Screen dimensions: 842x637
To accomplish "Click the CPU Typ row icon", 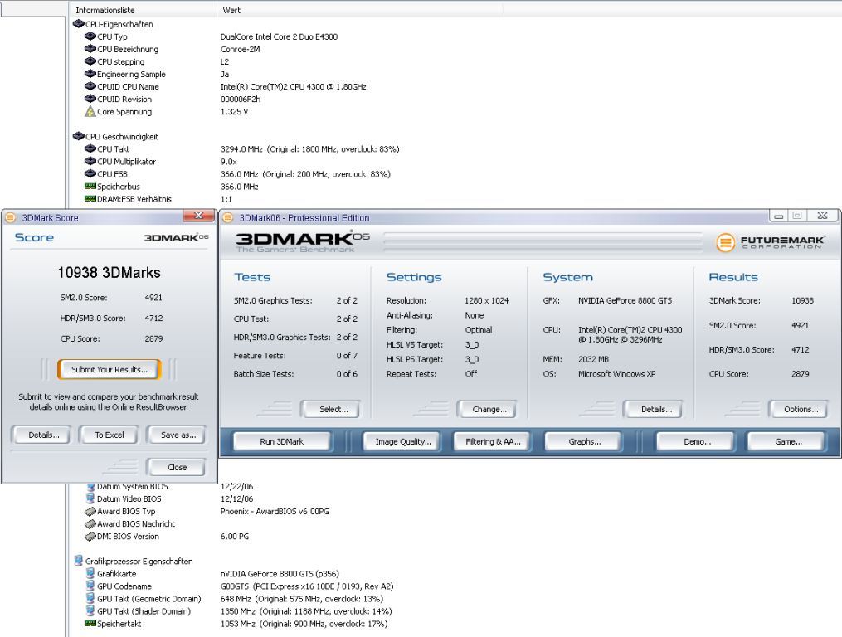I will point(90,36).
